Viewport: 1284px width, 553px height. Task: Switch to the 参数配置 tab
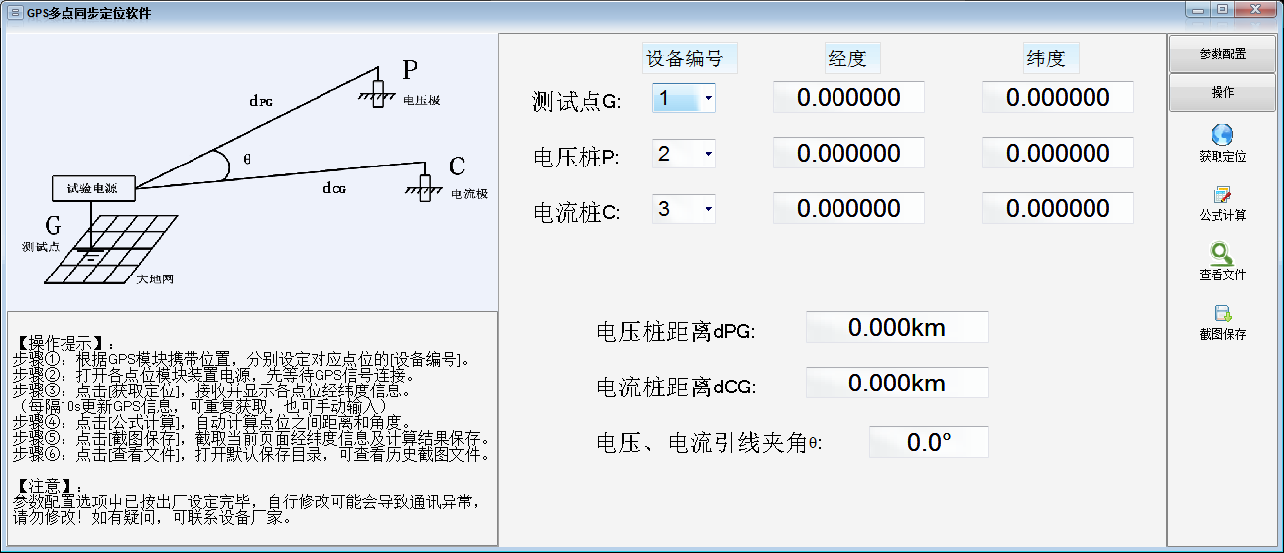point(1221,55)
